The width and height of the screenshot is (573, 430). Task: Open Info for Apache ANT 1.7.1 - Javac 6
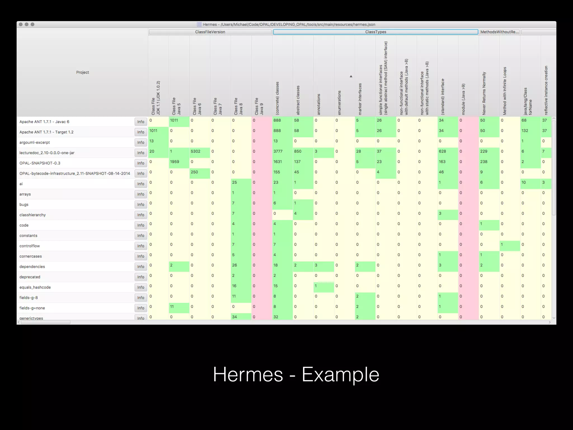141,122
